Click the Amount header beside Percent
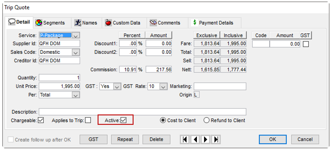Viewport: 331px width, 149px height. tap(158, 35)
